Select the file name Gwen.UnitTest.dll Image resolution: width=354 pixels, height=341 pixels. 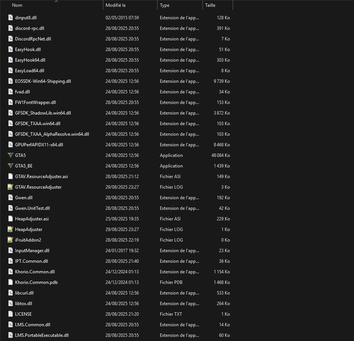(33, 208)
